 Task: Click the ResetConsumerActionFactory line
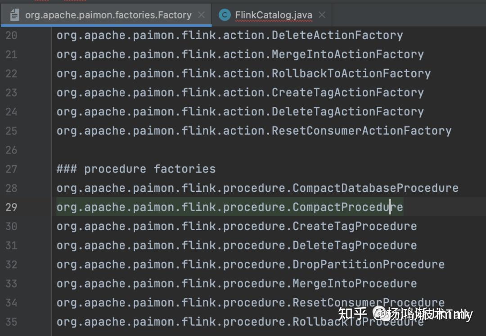click(254, 131)
